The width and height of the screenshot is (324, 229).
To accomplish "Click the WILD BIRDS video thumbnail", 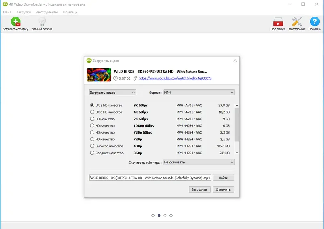I will tap(99, 75).
